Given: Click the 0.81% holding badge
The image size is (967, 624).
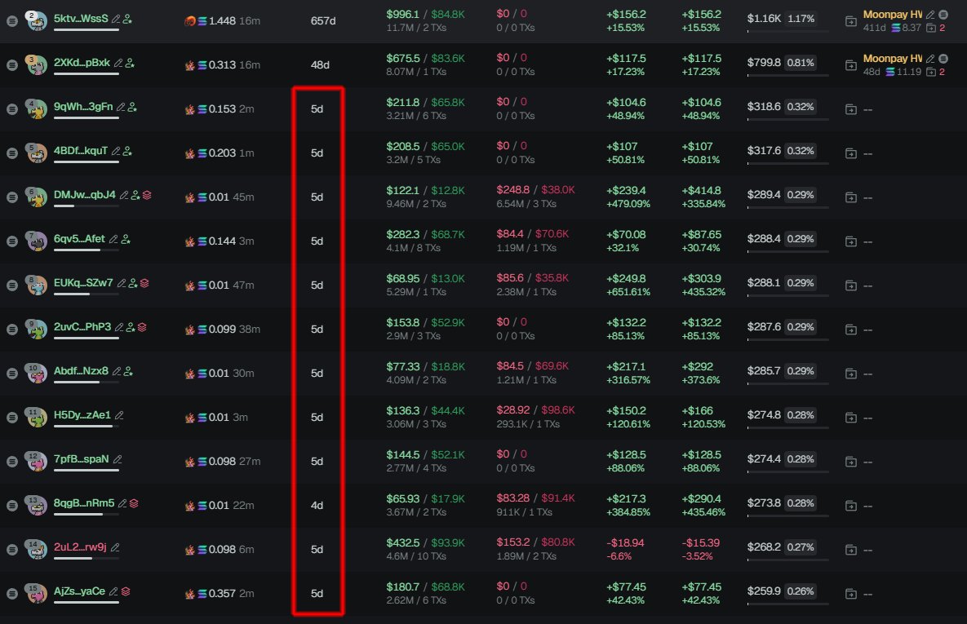Looking at the screenshot, I should pos(799,62).
